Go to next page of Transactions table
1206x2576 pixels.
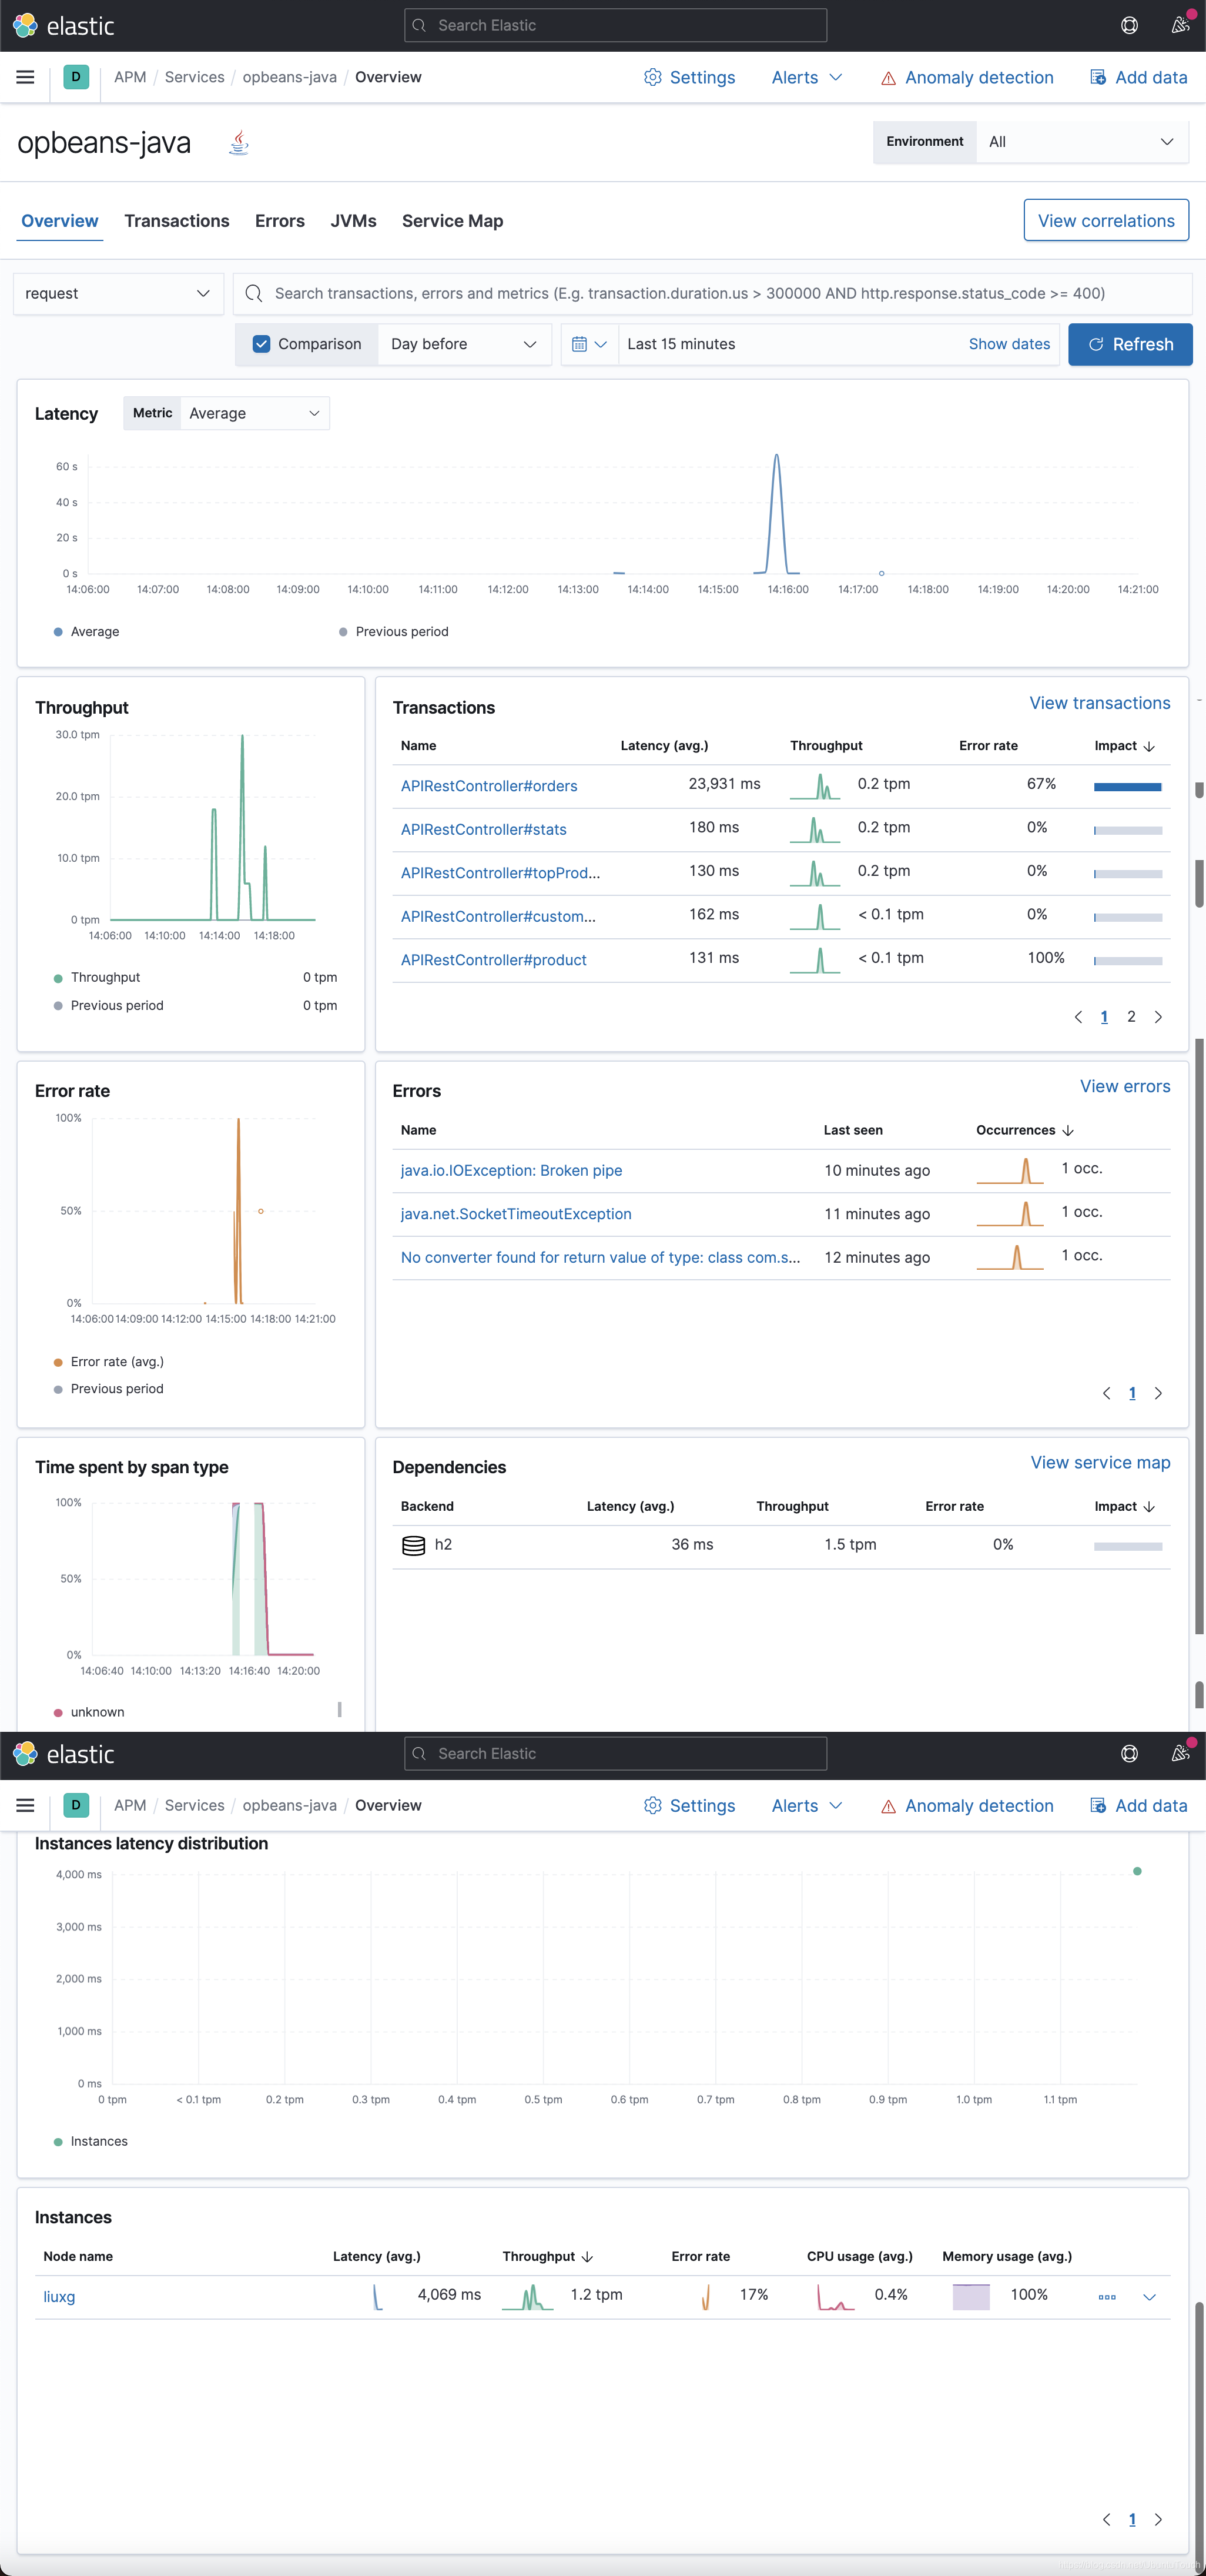(1158, 1017)
